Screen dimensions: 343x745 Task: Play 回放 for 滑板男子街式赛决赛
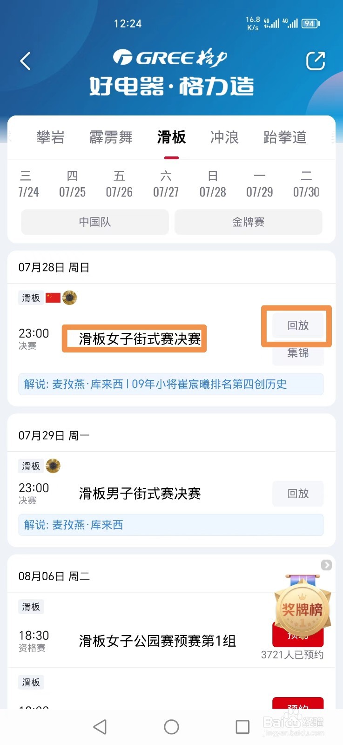(298, 494)
